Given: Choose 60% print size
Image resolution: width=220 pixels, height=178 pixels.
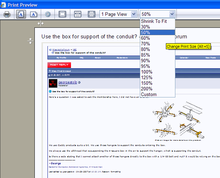Looking at the screenshot, I should click(157, 38).
